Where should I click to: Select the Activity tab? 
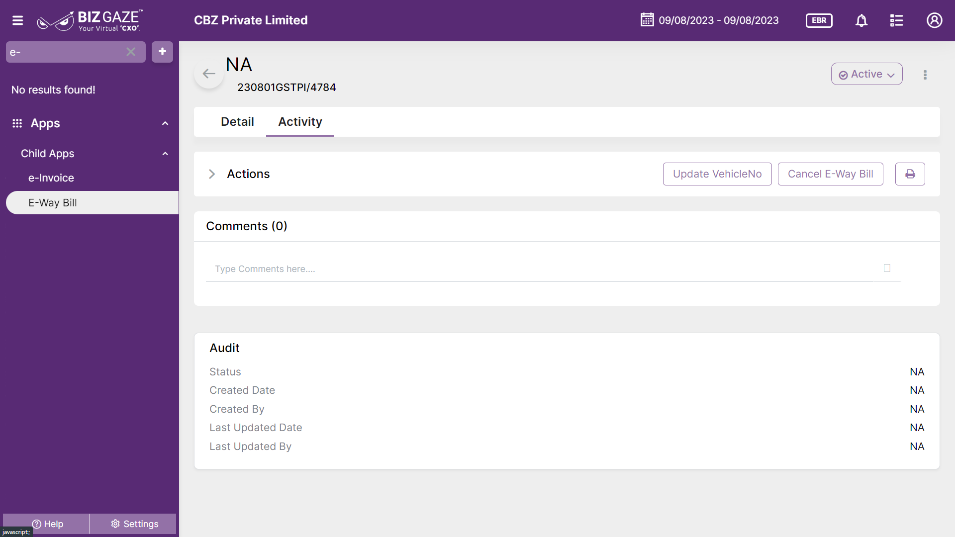[x=300, y=122]
